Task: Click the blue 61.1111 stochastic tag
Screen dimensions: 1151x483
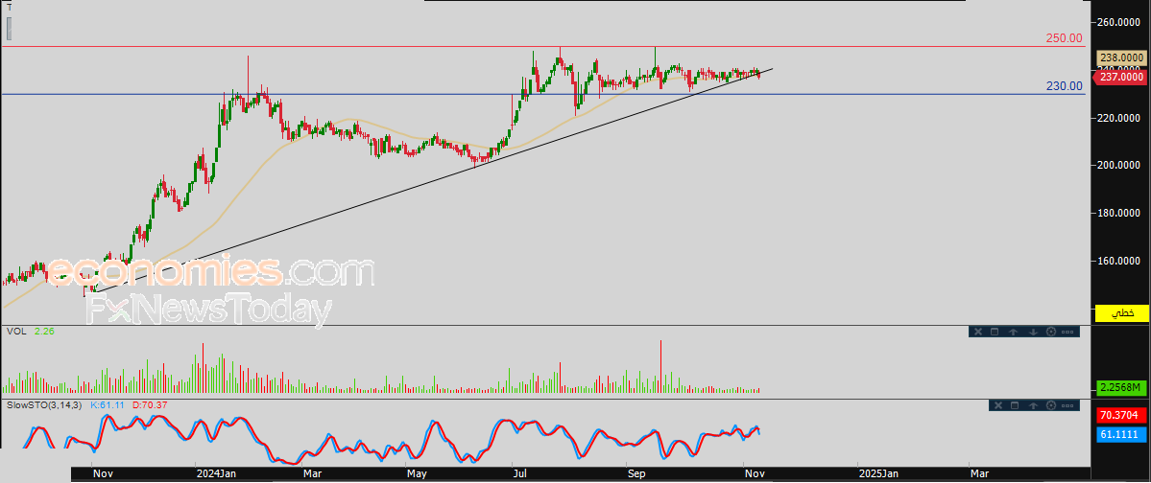Action: click(x=1121, y=435)
